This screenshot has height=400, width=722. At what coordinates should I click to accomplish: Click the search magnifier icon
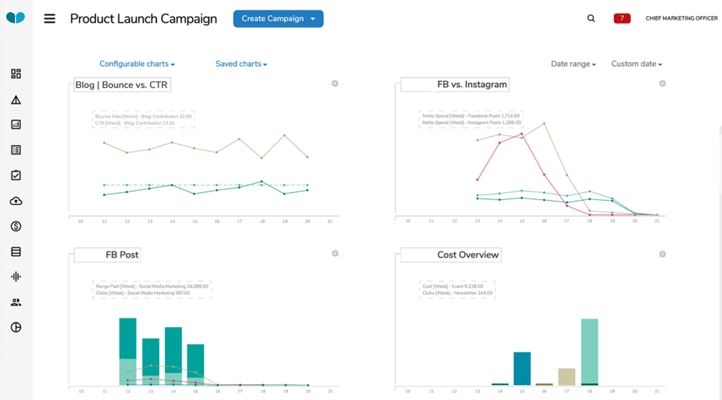coord(591,18)
